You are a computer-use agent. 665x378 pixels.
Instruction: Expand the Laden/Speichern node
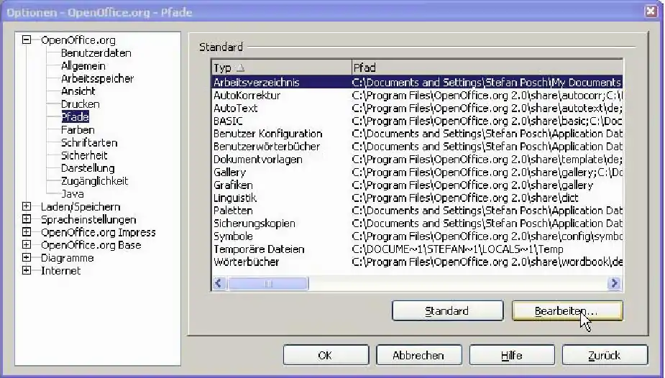pos(27,206)
